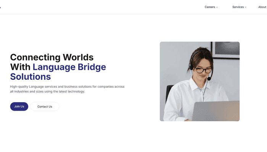Image resolution: width=267 pixels, height=152 pixels.
Task: Click the partially visible logo at top-left
Action: pyautogui.click(x=0, y=7)
